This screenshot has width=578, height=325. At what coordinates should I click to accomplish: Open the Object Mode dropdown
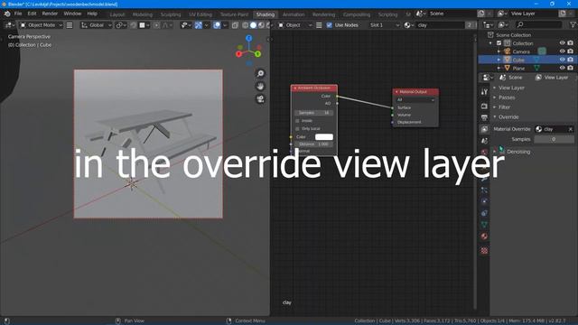click(x=42, y=25)
